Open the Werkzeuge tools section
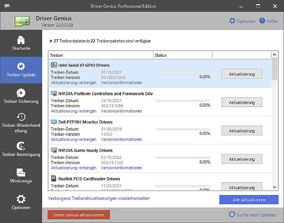 [x=21, y=176]
